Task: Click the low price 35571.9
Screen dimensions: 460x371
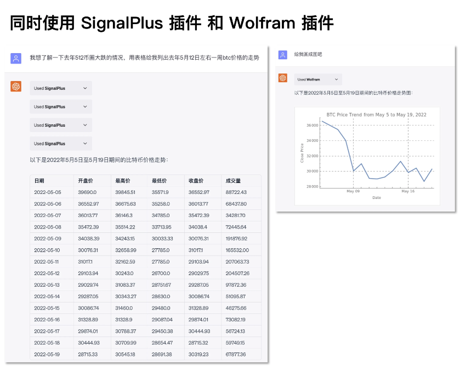Action: pos(160,192)
